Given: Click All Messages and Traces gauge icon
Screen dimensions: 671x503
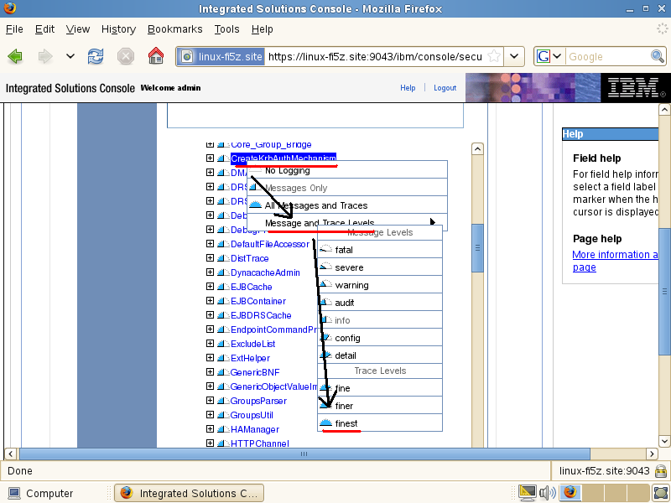Looking at the screenshot, I should [256, 205].
